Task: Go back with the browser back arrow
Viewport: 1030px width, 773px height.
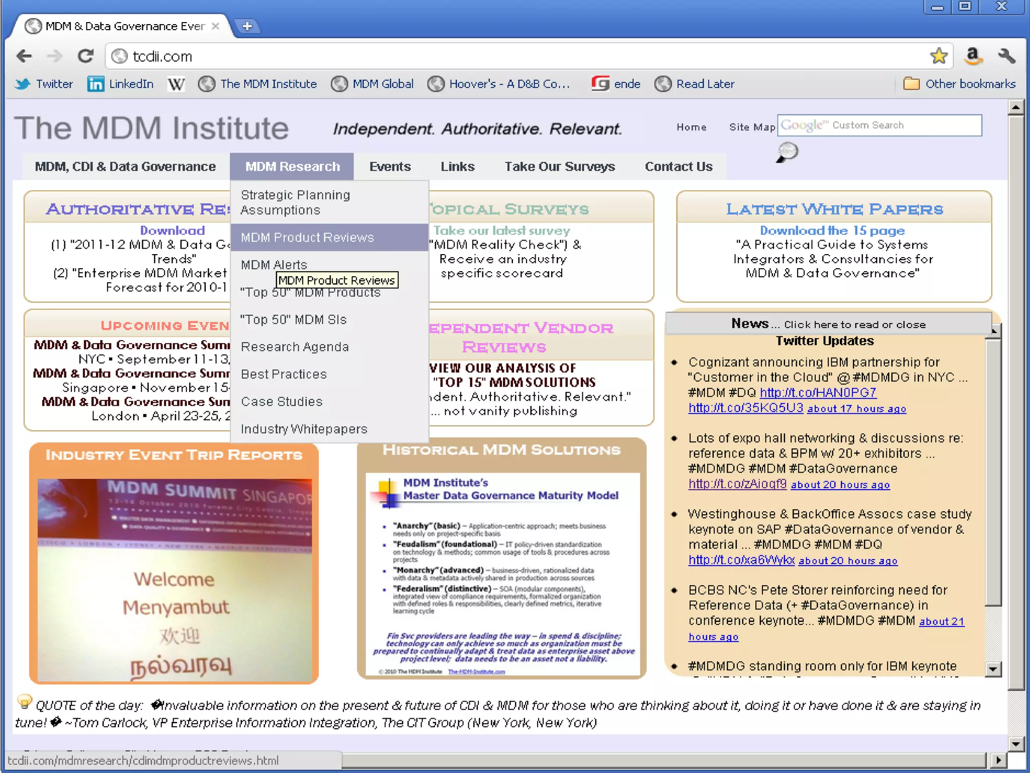Action: coord(24,56)
